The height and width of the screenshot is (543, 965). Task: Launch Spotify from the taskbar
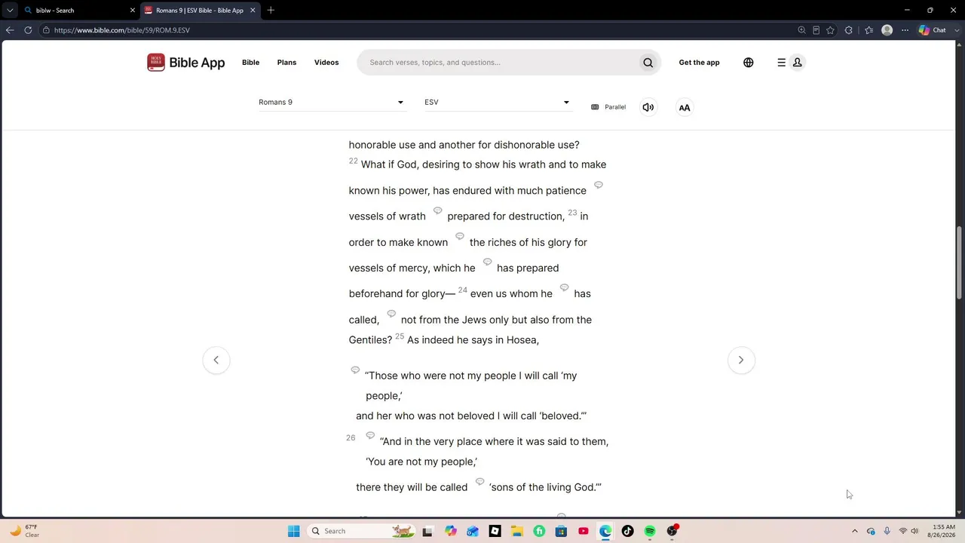click(650, 531)
